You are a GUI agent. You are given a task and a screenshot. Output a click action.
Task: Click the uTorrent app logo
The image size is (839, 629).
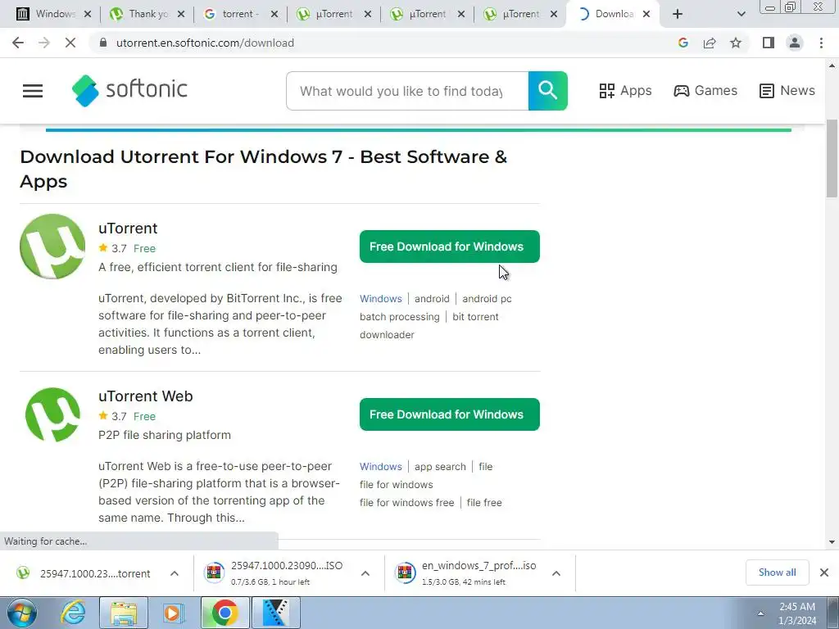point(52,247)
